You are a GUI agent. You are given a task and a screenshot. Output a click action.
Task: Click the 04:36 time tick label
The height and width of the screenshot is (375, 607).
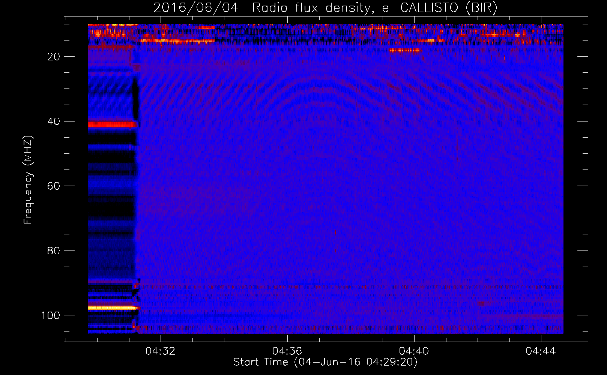(287, 351)
